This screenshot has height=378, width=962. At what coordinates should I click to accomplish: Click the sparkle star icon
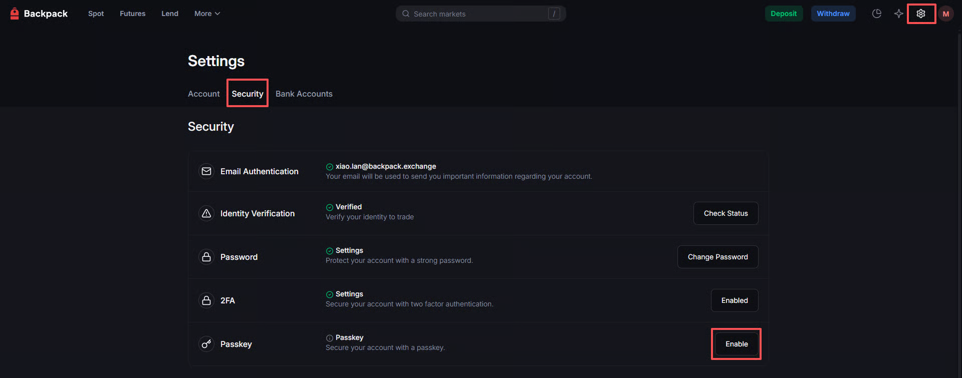pyautogui.click(x=898, y=14)
